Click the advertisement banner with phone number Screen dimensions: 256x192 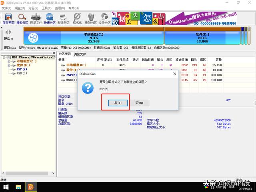(174, 18)
